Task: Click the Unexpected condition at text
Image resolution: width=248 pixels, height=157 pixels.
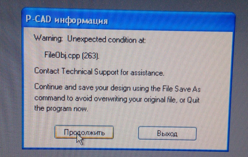Action: point(106,39)
